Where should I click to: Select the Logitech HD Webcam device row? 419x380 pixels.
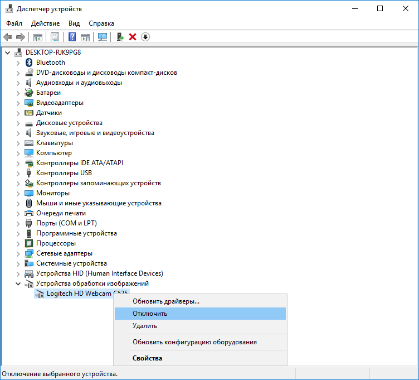82,294
